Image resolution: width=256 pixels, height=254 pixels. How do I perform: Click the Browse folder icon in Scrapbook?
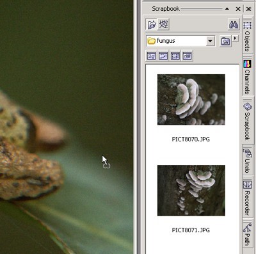152,24
